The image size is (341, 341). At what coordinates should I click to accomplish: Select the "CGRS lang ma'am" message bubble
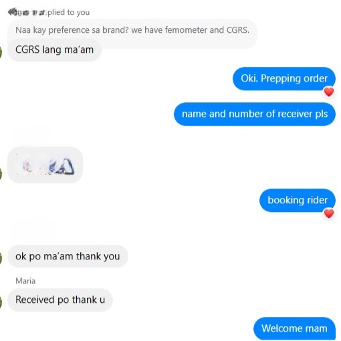click(54, 49)
